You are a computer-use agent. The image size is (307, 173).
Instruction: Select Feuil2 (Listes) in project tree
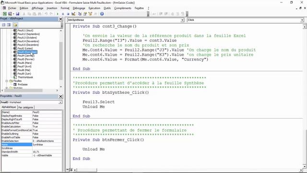click(25, 48)
